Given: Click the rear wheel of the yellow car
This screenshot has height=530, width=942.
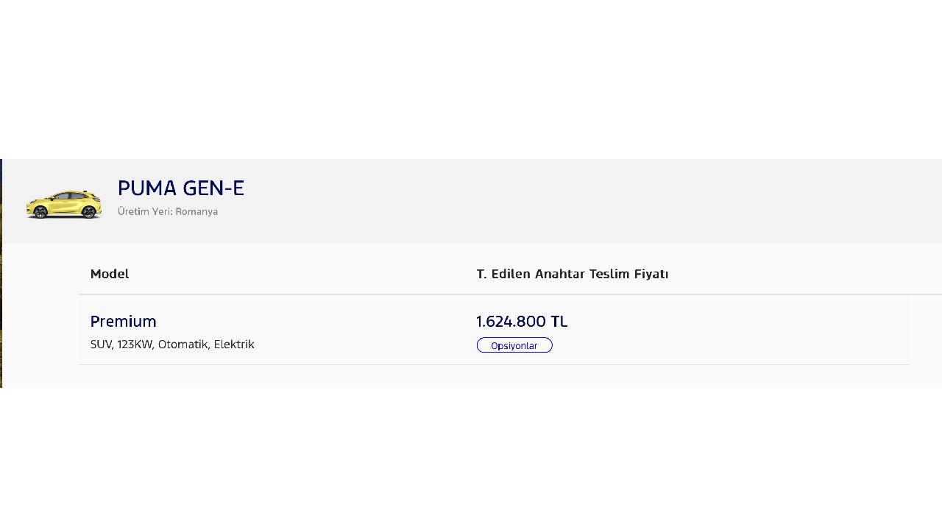Looking at the screenshot, I should [89, 213].
